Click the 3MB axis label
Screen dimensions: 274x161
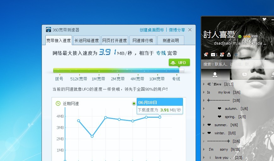tap(60, 128)
